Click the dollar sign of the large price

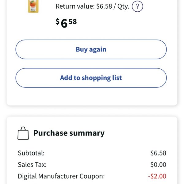coord(58,21)
